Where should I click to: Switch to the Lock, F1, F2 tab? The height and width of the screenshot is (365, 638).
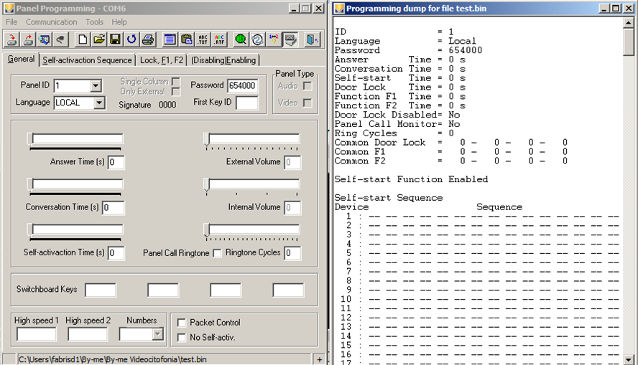pyautogui.click(x=162, y=60)
